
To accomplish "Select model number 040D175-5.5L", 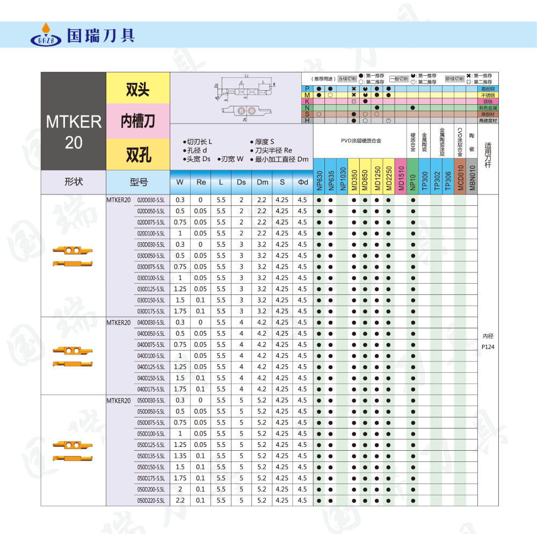I will [x=151, y=389].
